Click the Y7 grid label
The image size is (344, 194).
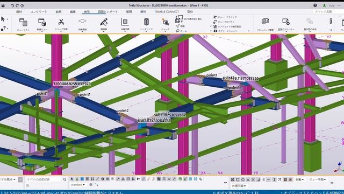[328, 37]
